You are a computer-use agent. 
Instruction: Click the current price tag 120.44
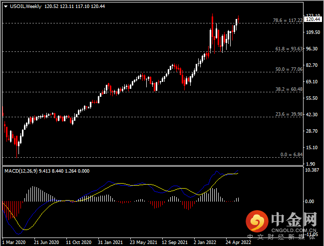[x=313, y=19]
